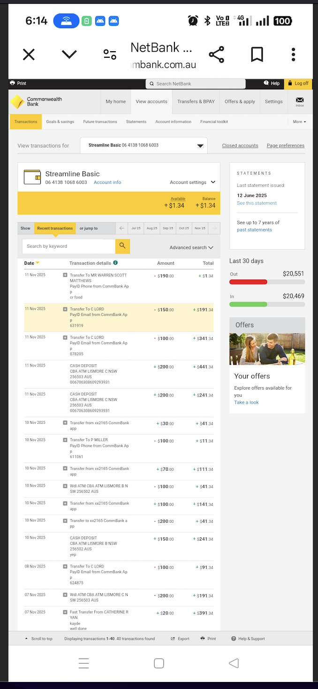Click Scroll to top in footer
The image size is (318, 689).
pos(38,638)
